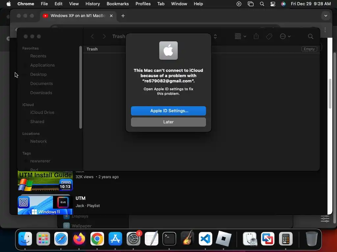Image resolution: width=337 pixels, height=252 pixels.
Task: Toggle the Finder view switcher arrows
Action: 215,36
